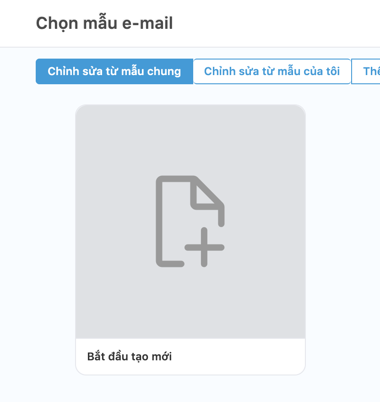380x402 pixels.
Task: Click the new document plus icon
Action: pos(190,221)
